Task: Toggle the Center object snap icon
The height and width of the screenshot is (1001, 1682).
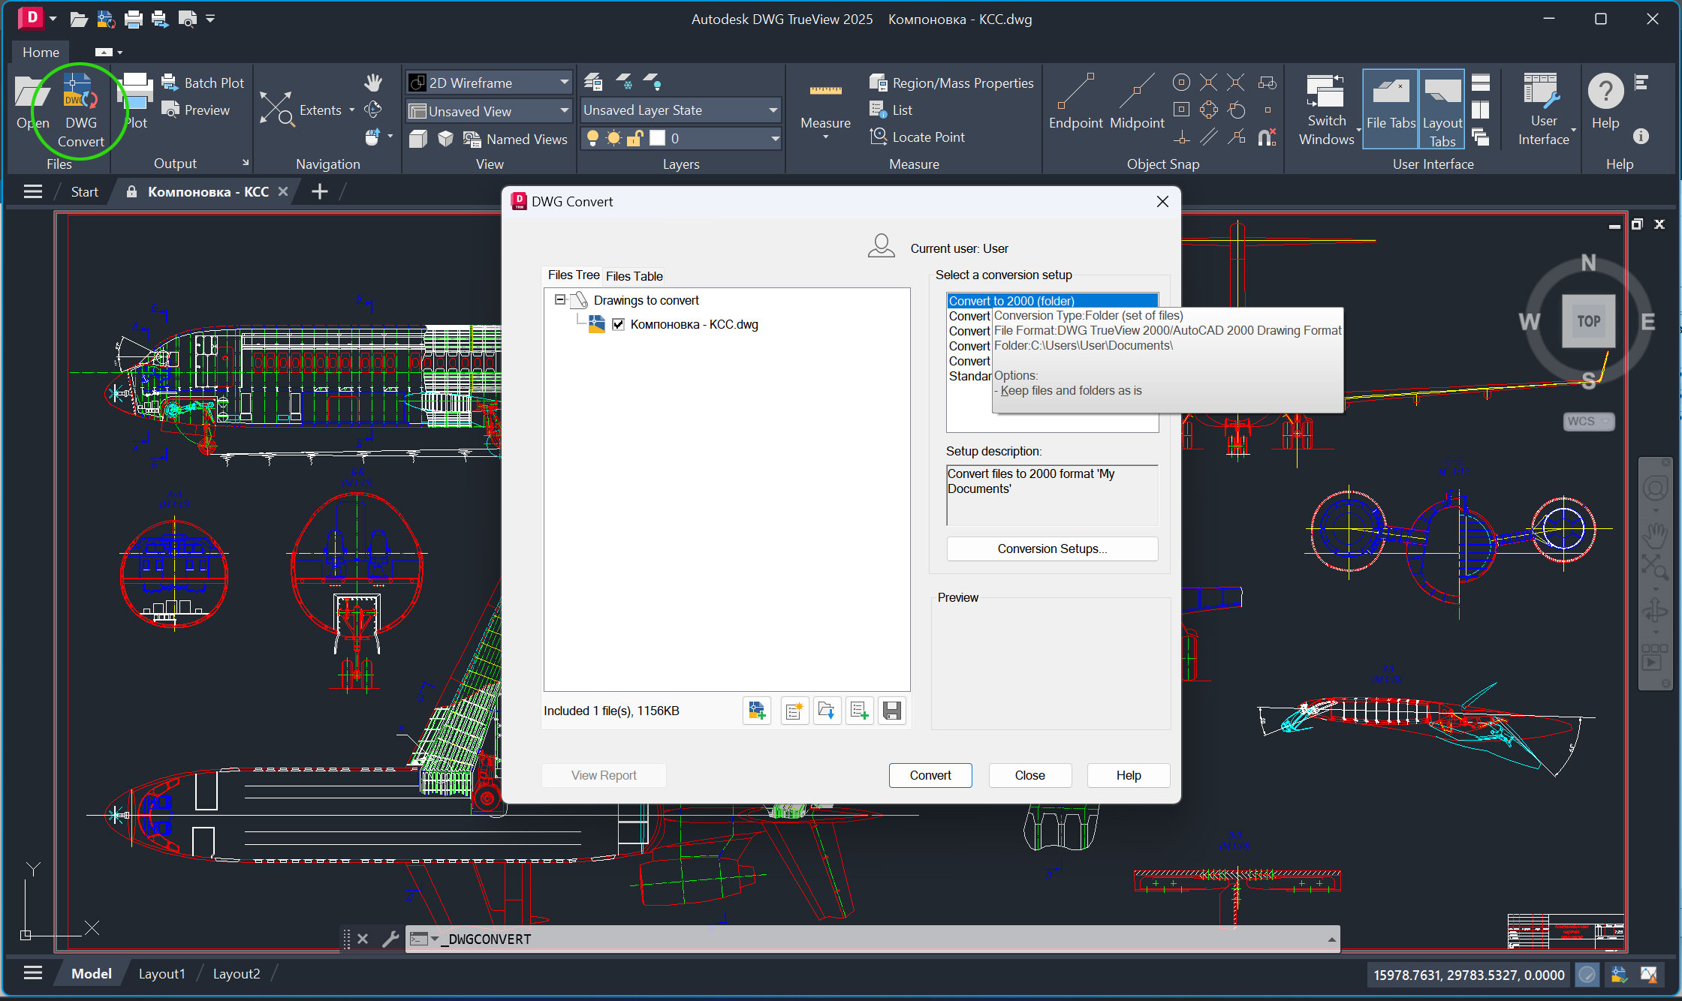Action: (1181, 82)
